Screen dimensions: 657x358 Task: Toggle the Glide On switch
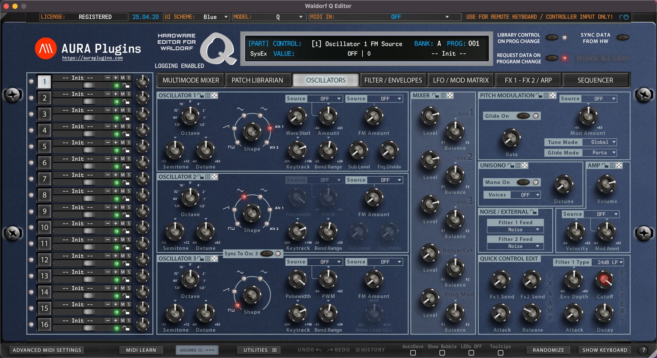523,116
